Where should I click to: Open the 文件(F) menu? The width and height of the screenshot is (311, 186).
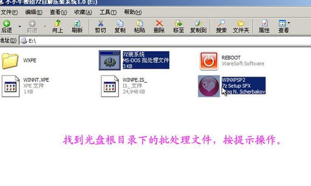[x=9, y=12]
